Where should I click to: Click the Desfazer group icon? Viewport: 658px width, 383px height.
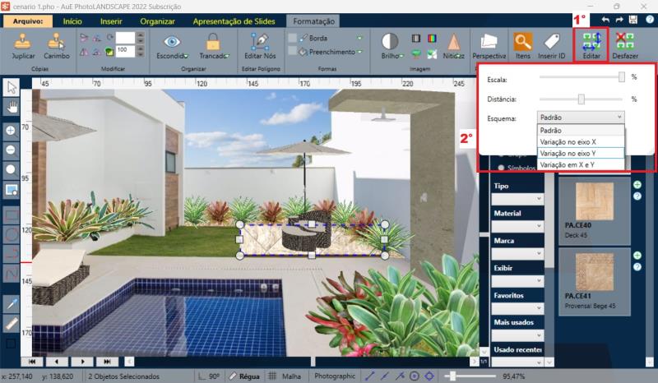click(x=624, y=43)
